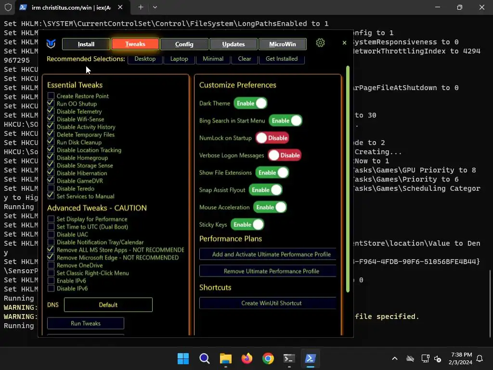
Task: Open the clock showing 7:38 PM
Action: tap(461, 358)
